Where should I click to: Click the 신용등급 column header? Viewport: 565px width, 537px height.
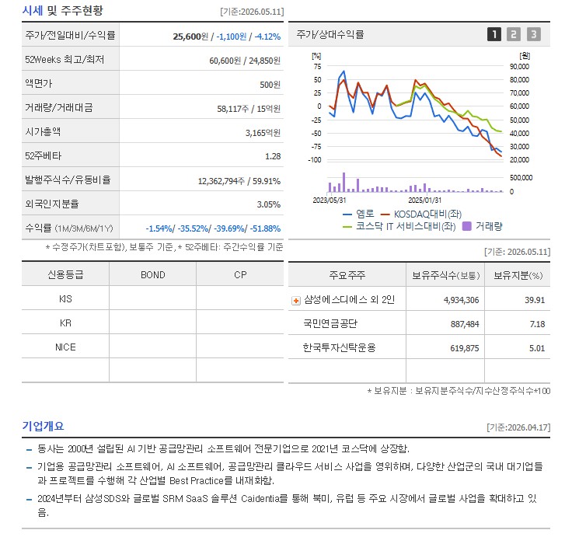pos(65,274)
